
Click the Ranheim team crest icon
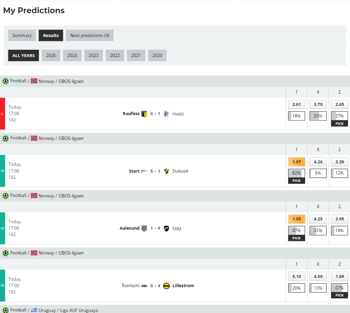pos(144,286)
